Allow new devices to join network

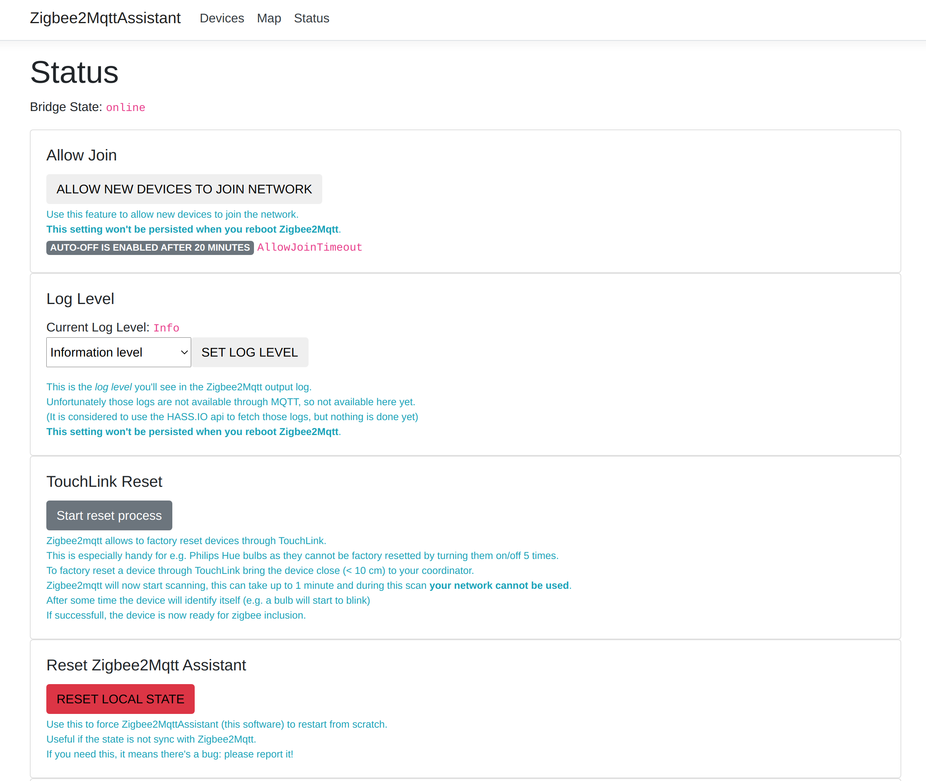point(184,189)
